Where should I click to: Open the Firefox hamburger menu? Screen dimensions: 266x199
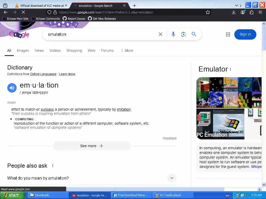260,12
